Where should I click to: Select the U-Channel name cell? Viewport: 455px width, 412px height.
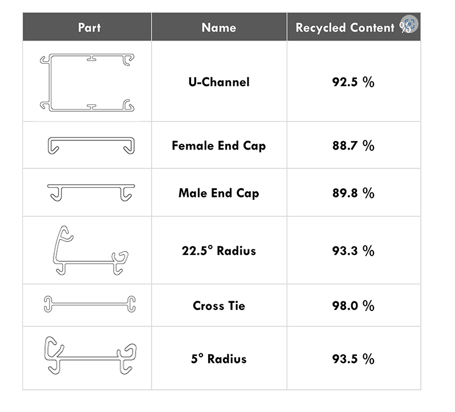click(219, 82)
